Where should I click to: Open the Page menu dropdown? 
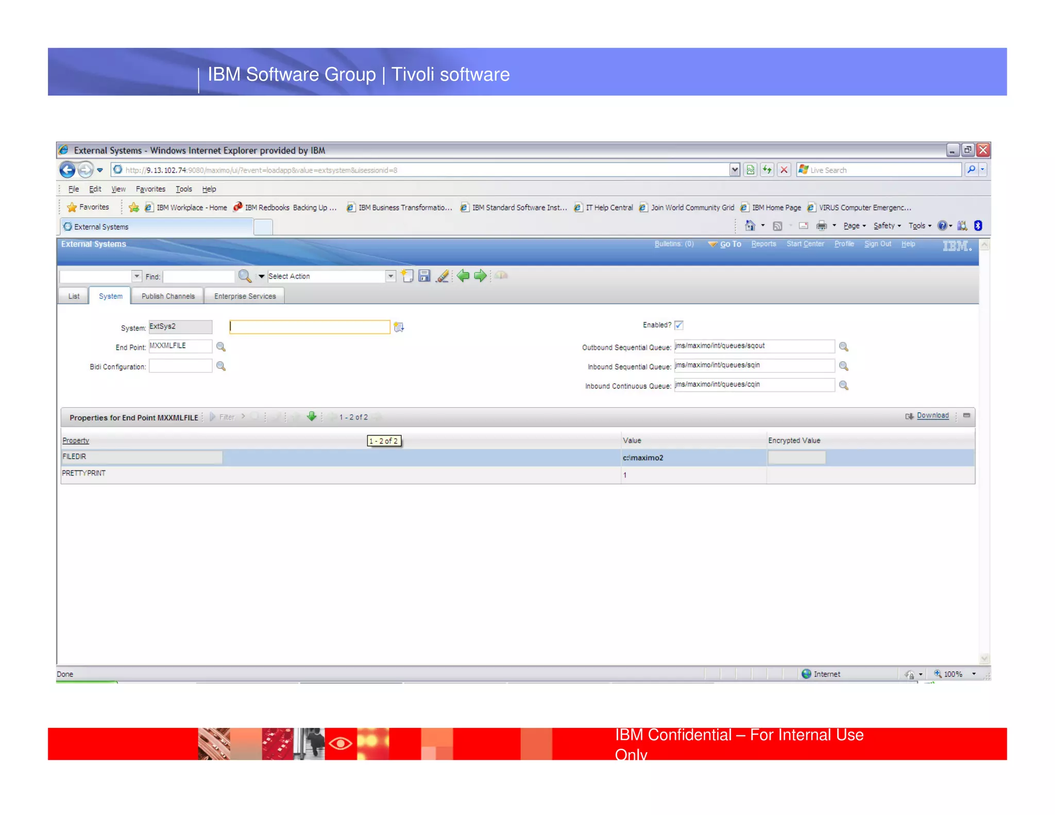pyautogui.click(x=855, y=226)
